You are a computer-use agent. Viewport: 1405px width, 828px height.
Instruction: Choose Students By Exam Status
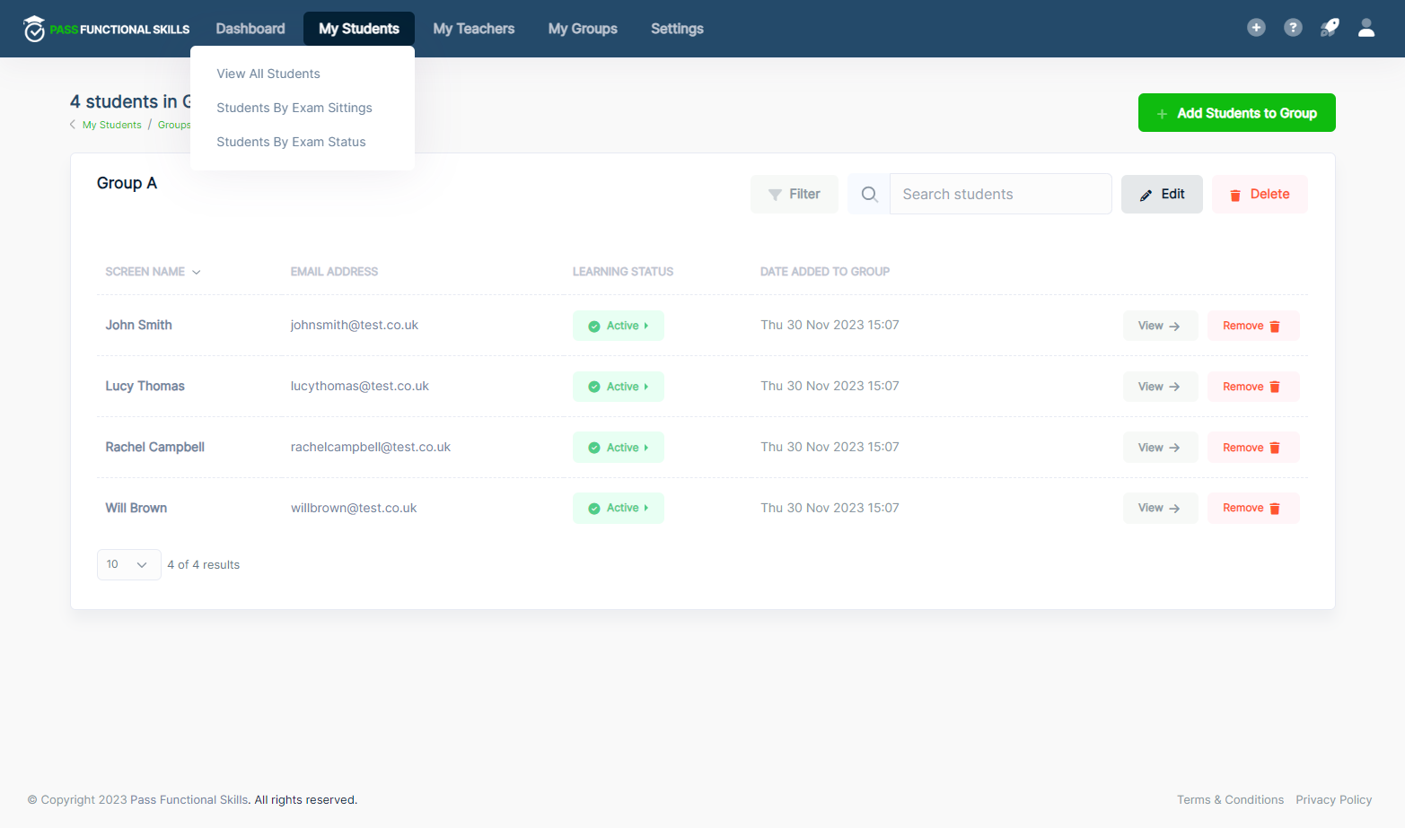coord(291,142)
